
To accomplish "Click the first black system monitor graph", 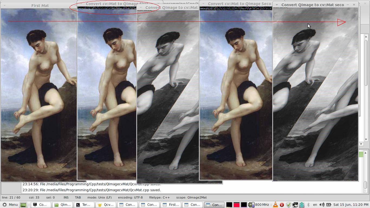I will [229, 205].
